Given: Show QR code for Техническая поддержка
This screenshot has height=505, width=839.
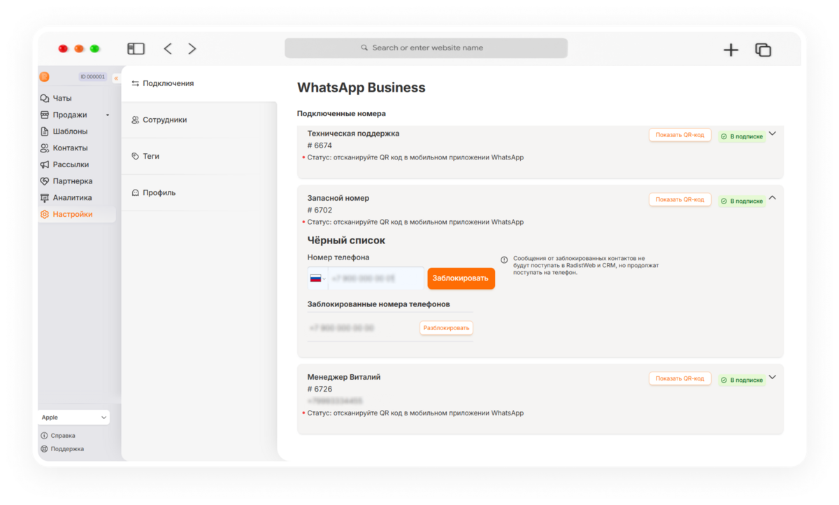Looking at the screenshot, I should click(x=680, y=135).
